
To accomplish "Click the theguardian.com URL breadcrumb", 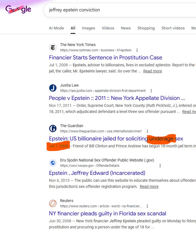I will click(x=101, y=131).
